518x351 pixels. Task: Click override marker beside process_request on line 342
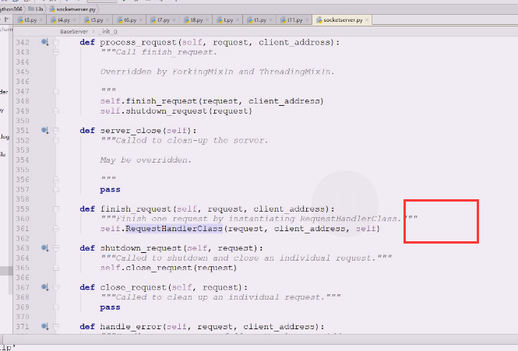[x=44, y=42]
